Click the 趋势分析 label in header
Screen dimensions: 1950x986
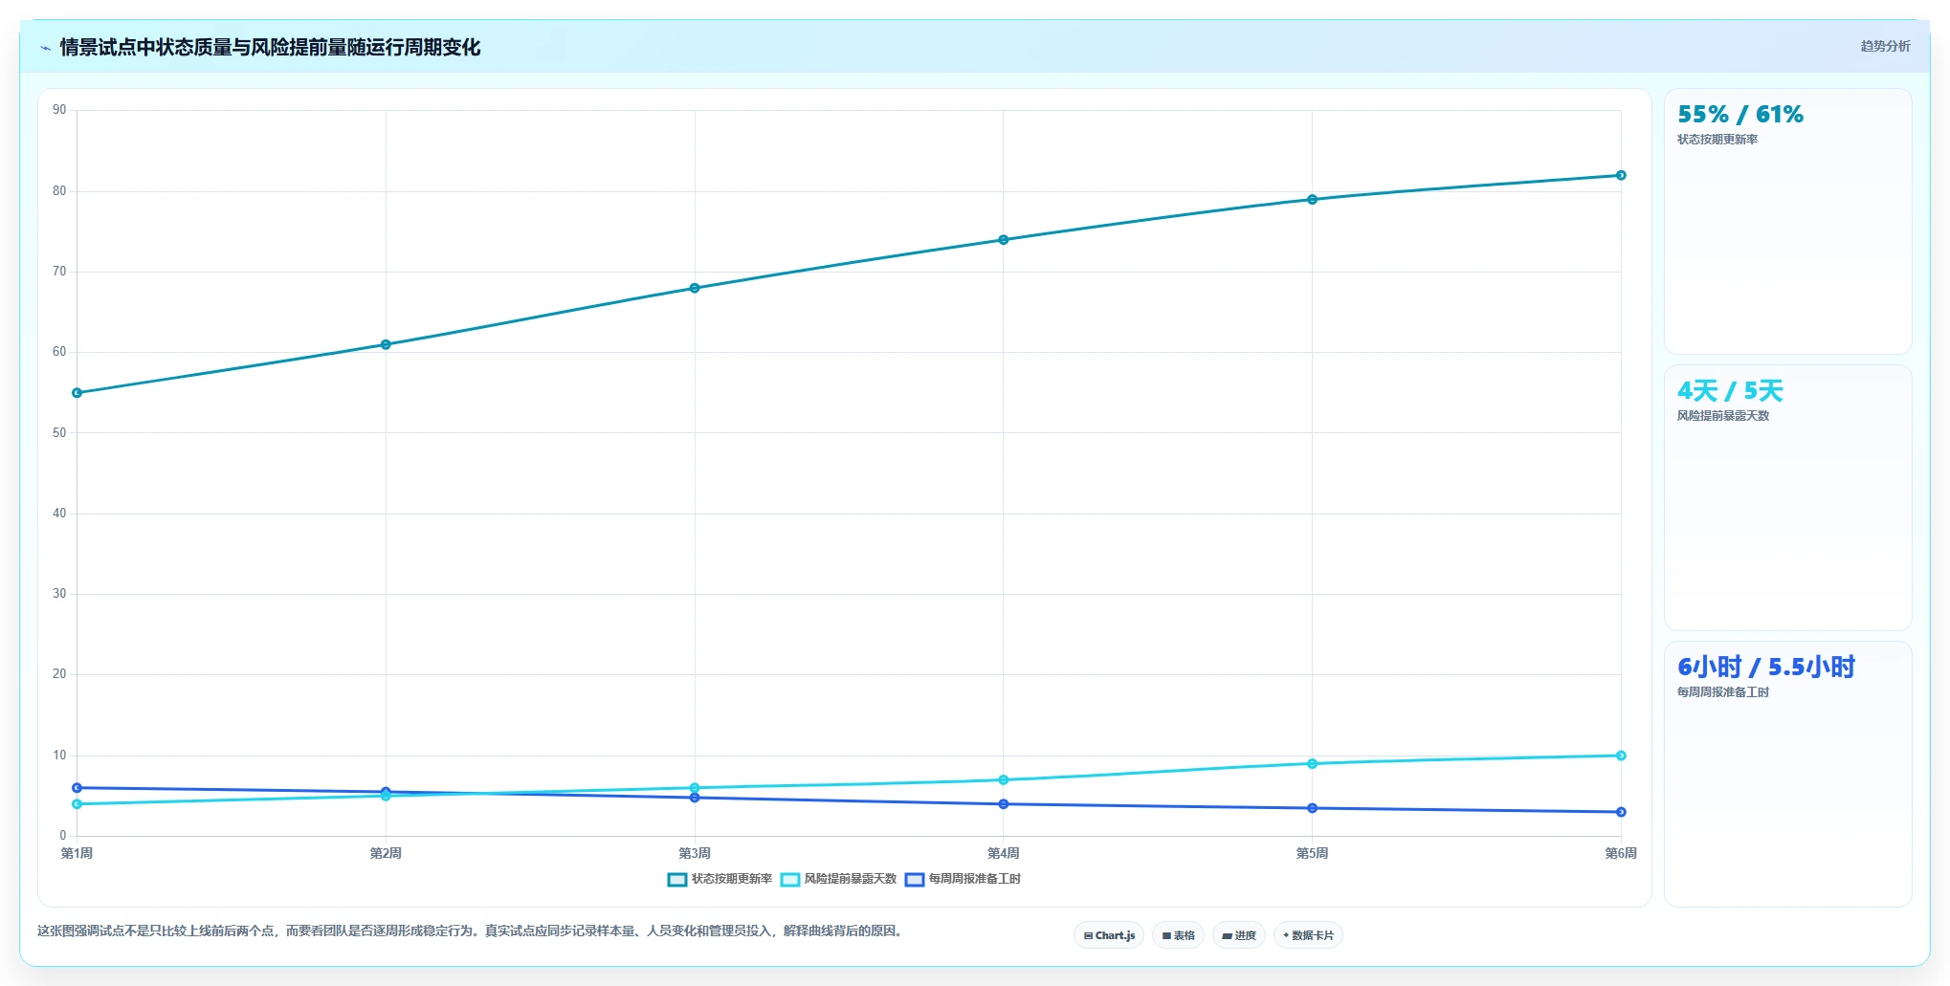[x=1885, y=46]
